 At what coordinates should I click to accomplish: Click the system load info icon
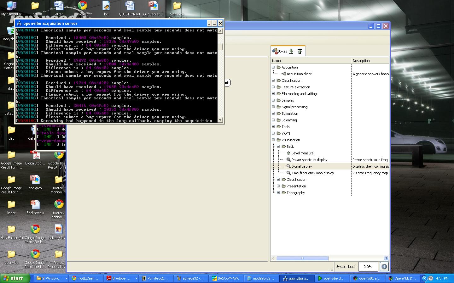[x=384, y=267]
